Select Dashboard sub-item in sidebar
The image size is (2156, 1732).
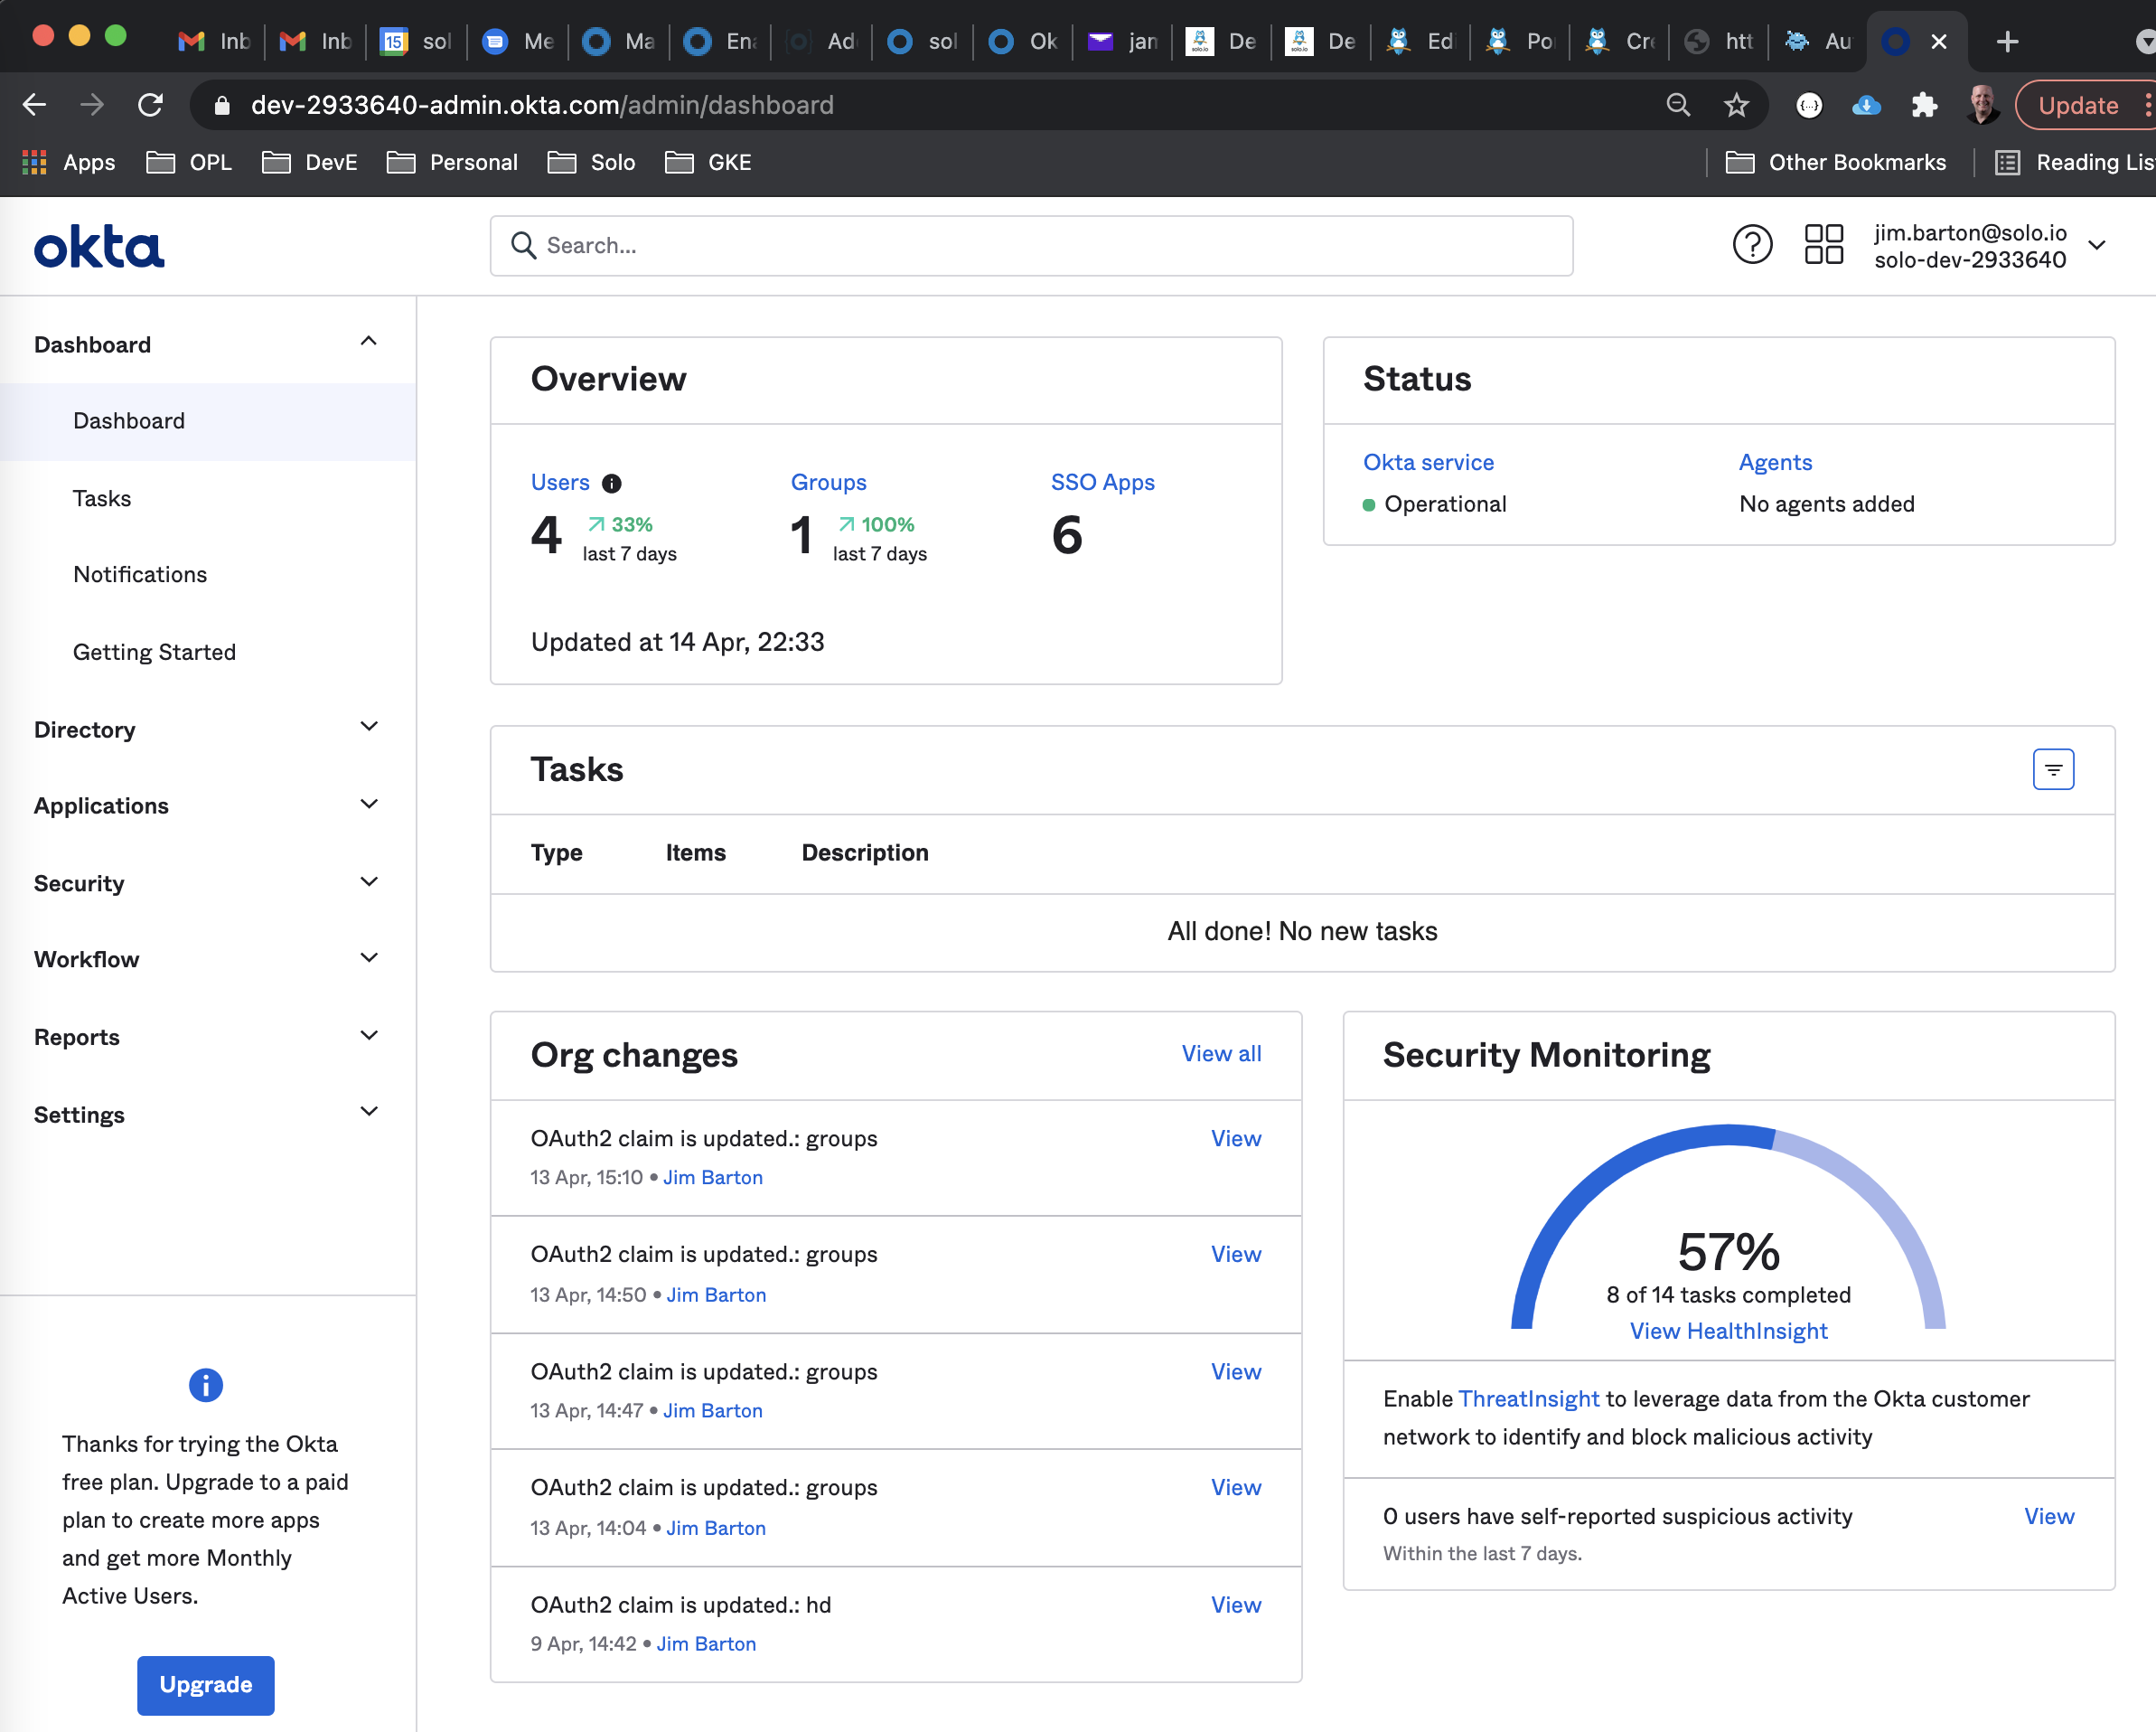(x=208, y=421)
